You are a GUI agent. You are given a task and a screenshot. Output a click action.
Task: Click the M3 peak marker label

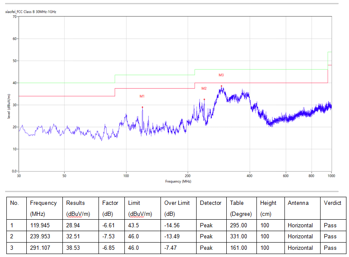click(221, 75)
